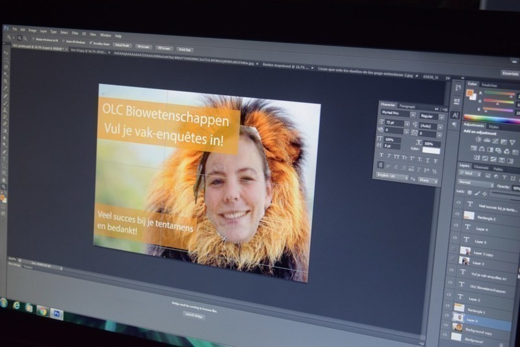
Task: Open the Sharp anti-aliasing dropdown
Action: pos(428,180)
